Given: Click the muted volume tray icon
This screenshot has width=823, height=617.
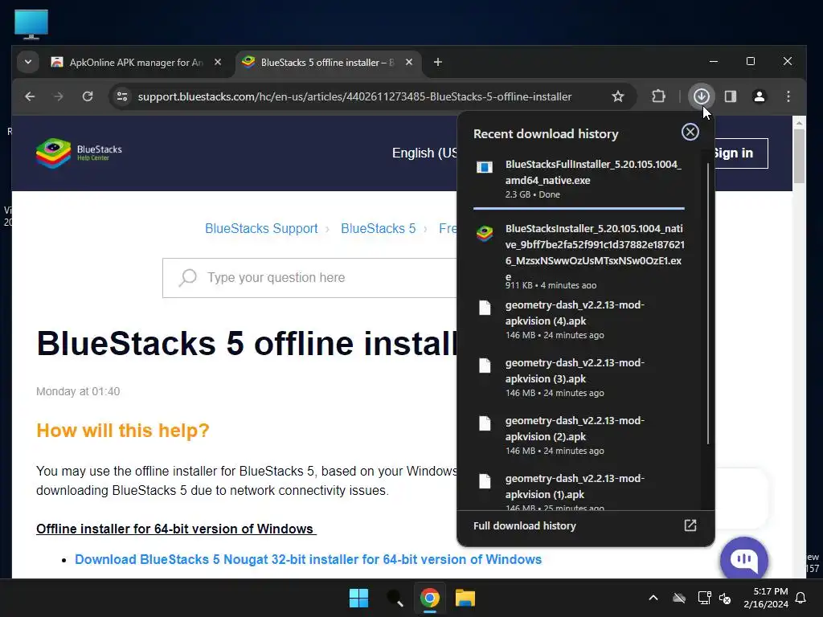Looking at the screenshot, I should coord(725,598).
